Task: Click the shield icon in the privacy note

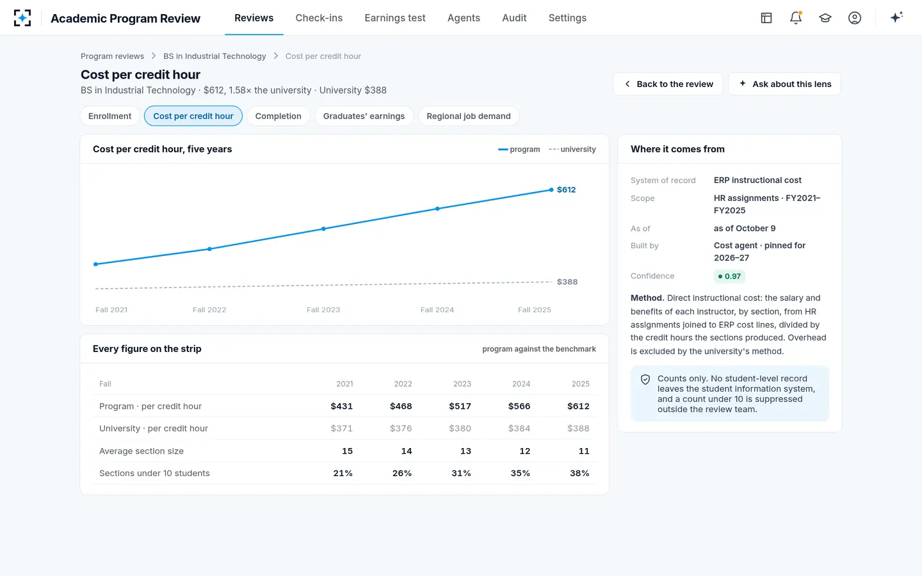Action: click(x=645, y=380)
